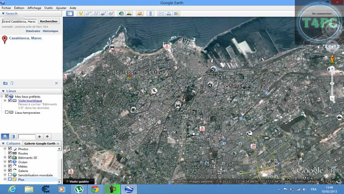Open the Galerie Google Earth button

tap(42, 144)
